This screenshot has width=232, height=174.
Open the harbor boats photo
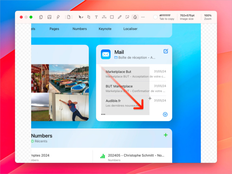(x=69, y=79)
